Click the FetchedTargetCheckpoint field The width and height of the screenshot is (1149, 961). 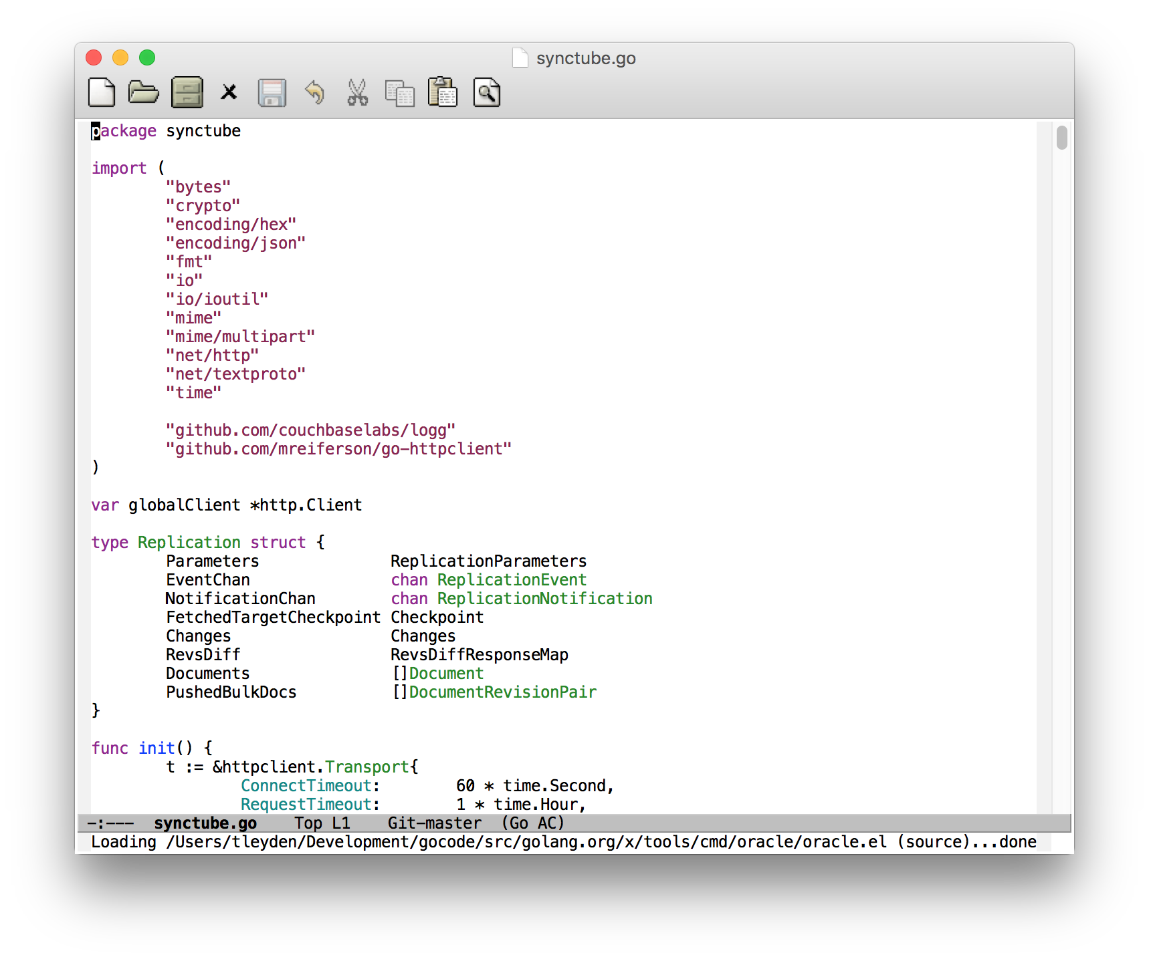click(x=273, y=617)
